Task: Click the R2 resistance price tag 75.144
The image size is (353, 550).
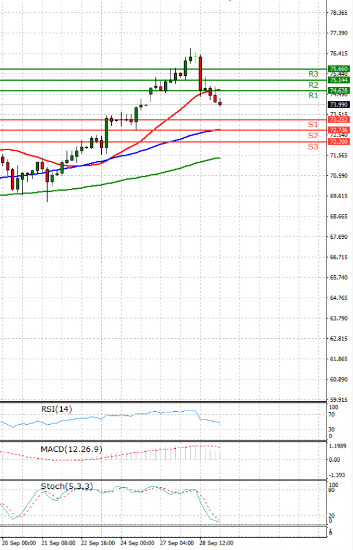Action: 339,80
